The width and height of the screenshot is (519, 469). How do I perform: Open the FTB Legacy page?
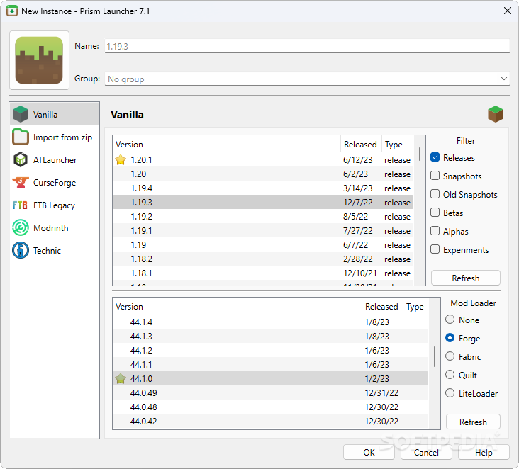(55, 205)
